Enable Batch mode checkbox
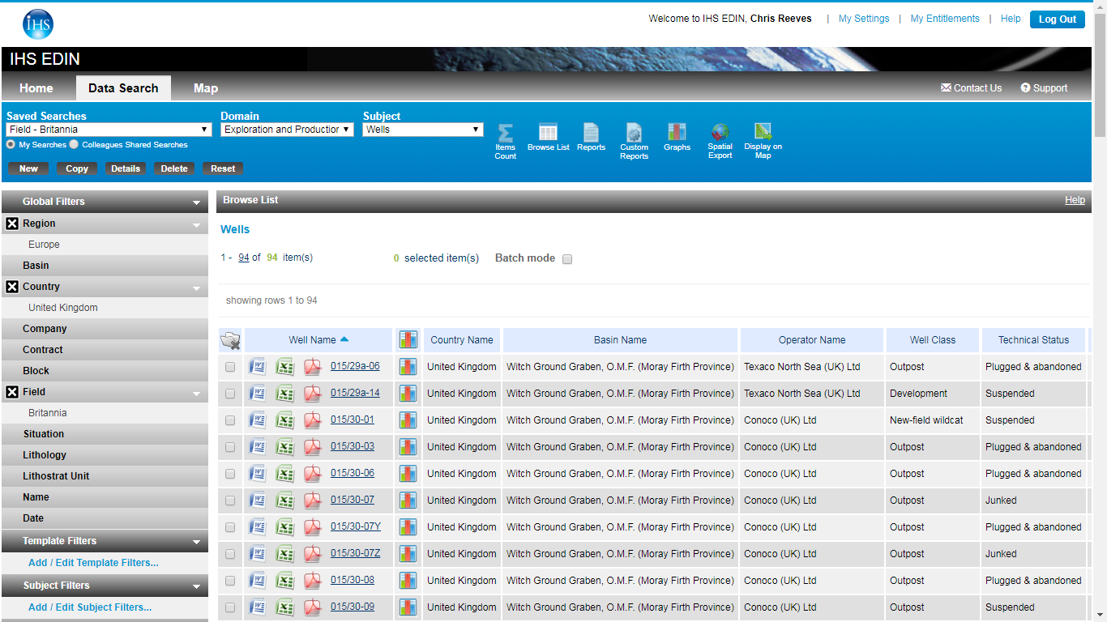Image resolution: width=1107 pixels, height=622 pixels. 567,259
